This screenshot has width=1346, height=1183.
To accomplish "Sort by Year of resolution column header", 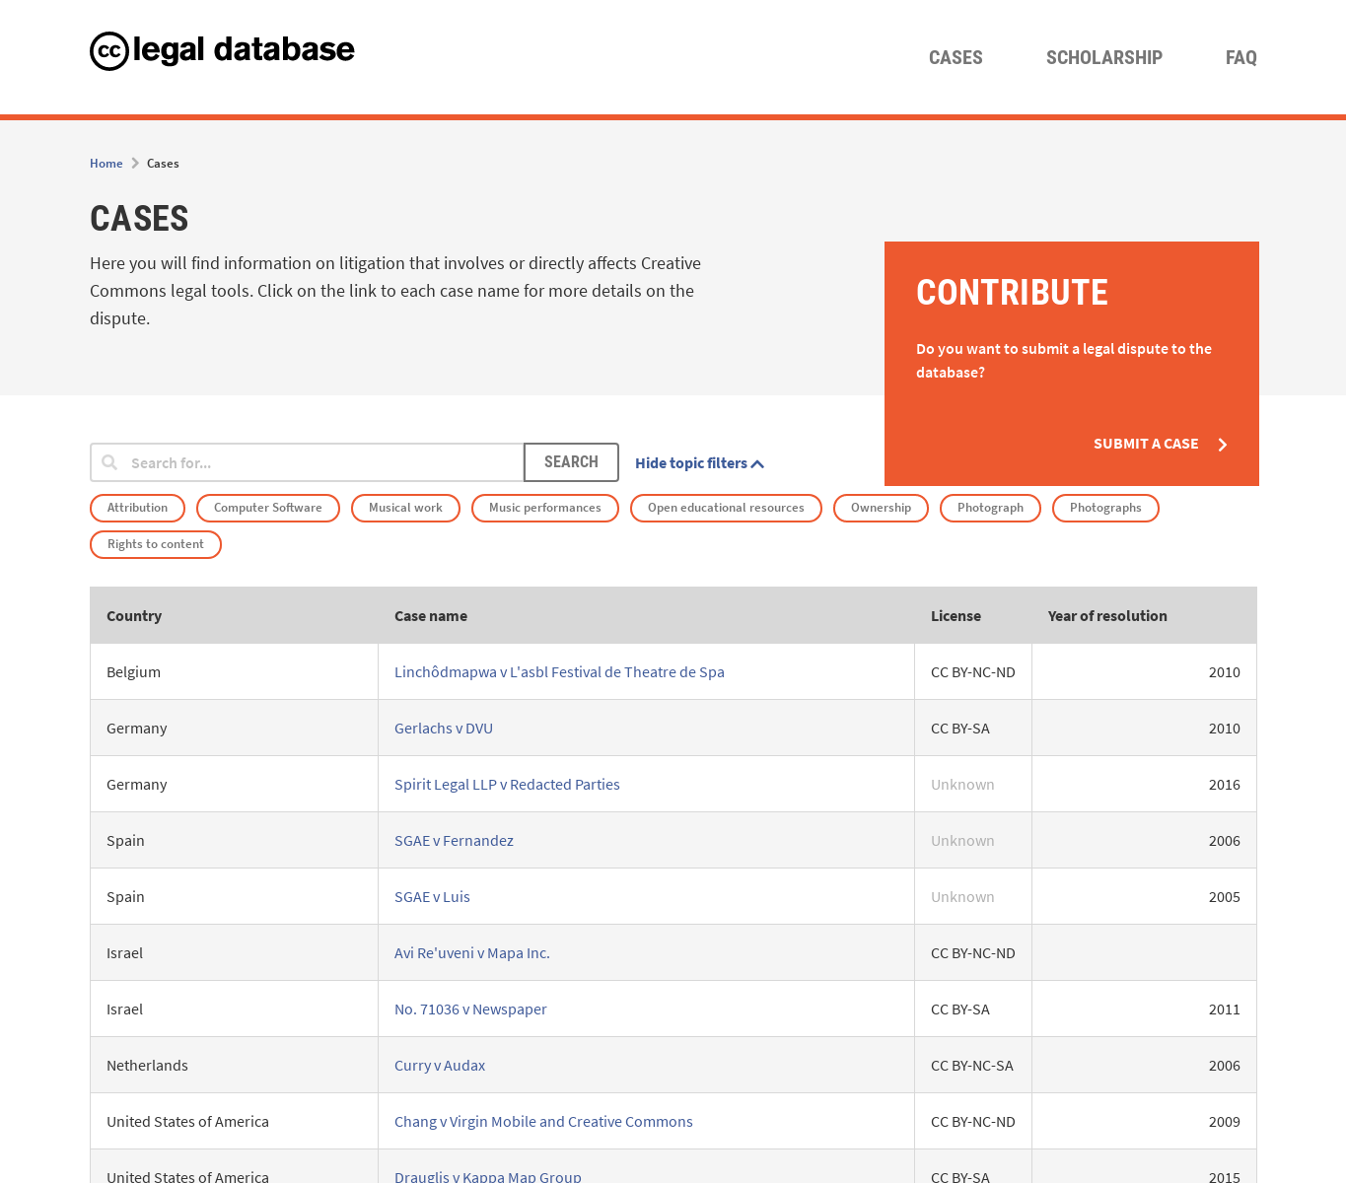I will tap(1106, 615).
